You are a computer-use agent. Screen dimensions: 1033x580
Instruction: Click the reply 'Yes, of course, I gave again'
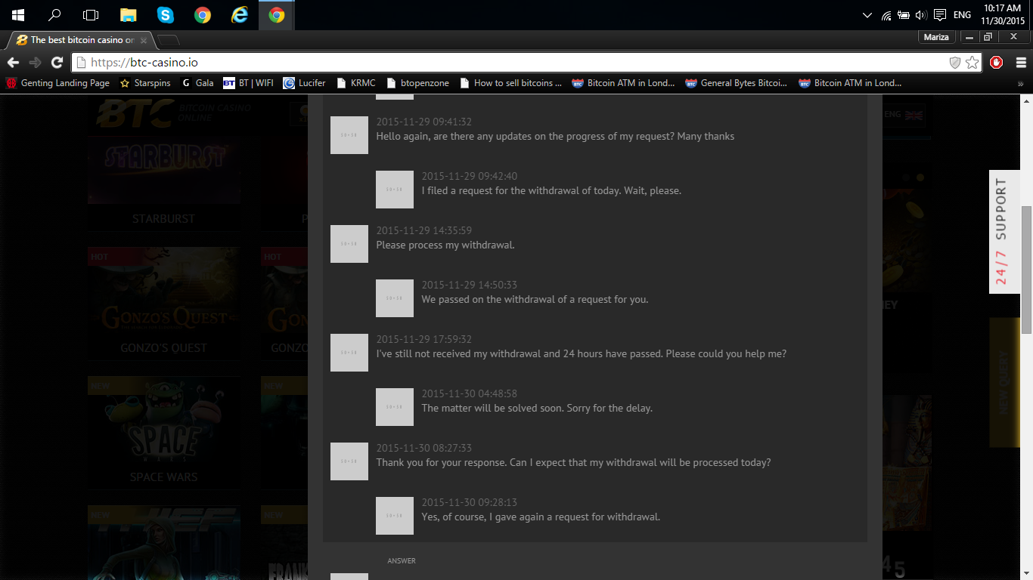click(x=541, y=517)
